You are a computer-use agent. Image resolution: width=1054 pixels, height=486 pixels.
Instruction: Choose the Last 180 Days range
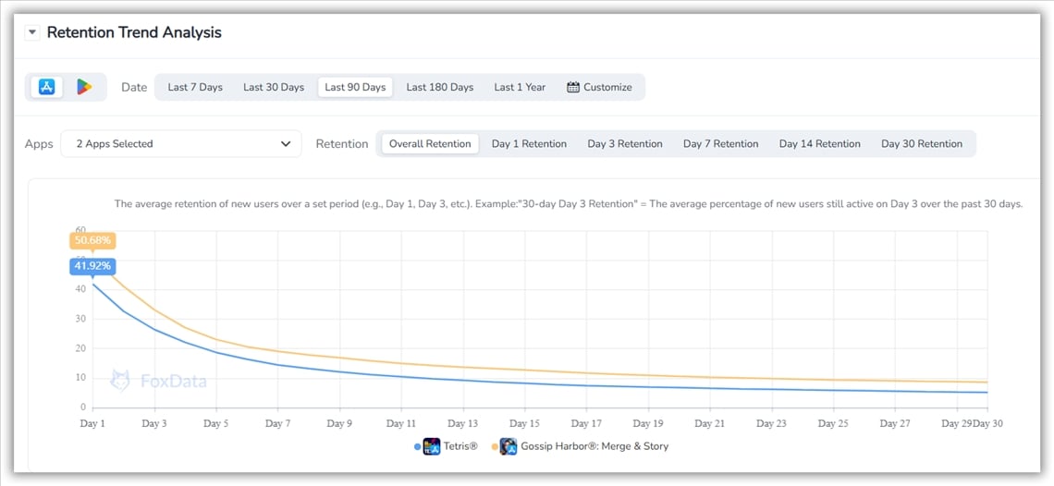(440, 88)
